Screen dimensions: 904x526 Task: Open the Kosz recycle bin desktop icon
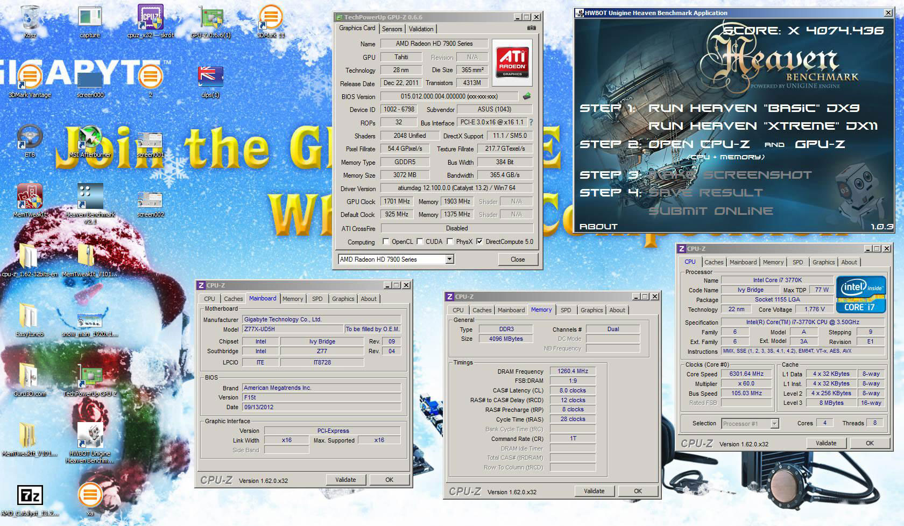(x=30, y=22)
